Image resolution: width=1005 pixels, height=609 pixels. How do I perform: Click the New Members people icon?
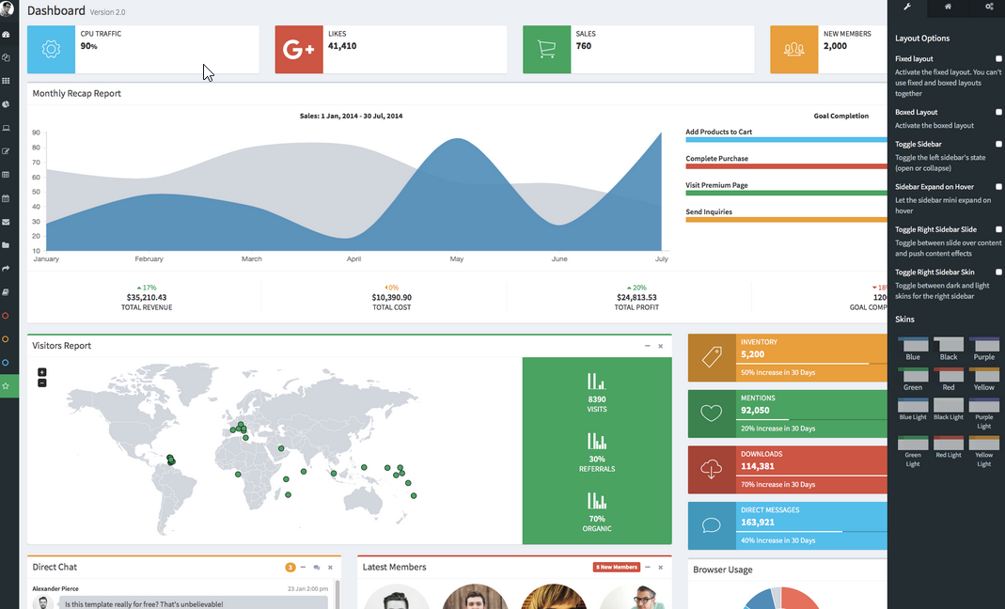[x=794, y=50]
